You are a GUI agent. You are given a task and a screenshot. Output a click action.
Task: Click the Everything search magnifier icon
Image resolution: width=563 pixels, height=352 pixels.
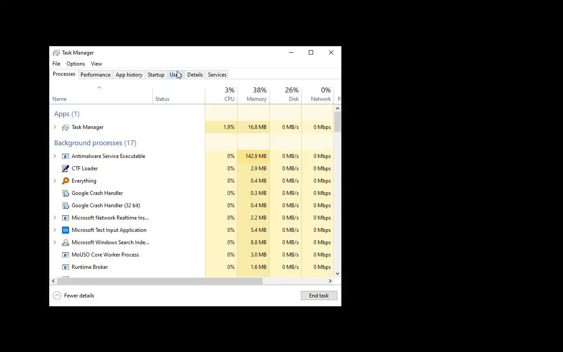click(66, 181)
